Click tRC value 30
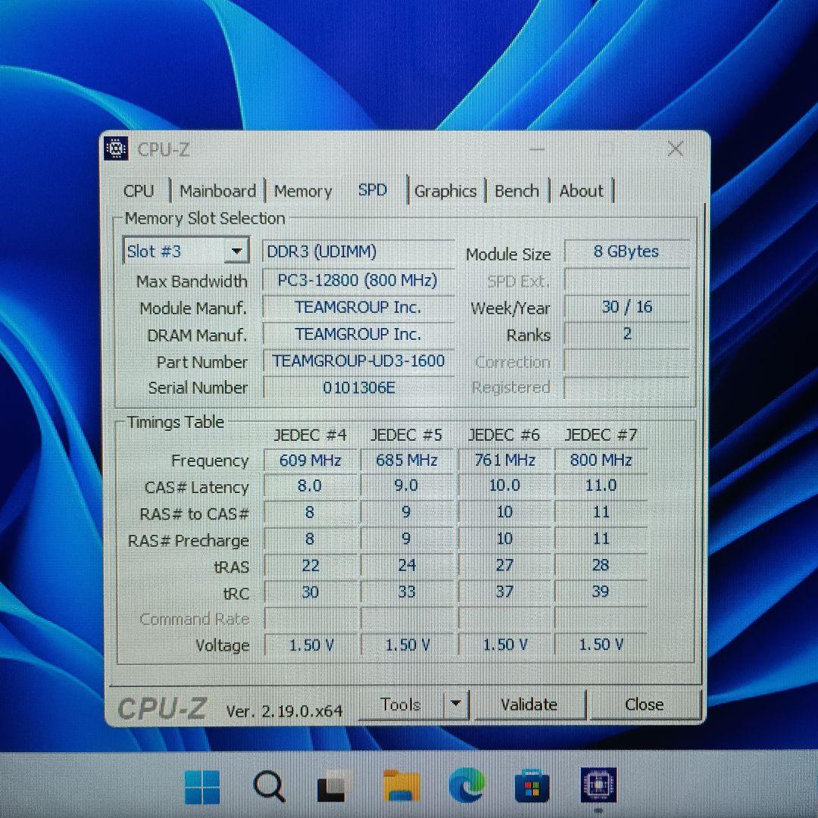Viewport: 818px width, 818px height. pos(311,592)
